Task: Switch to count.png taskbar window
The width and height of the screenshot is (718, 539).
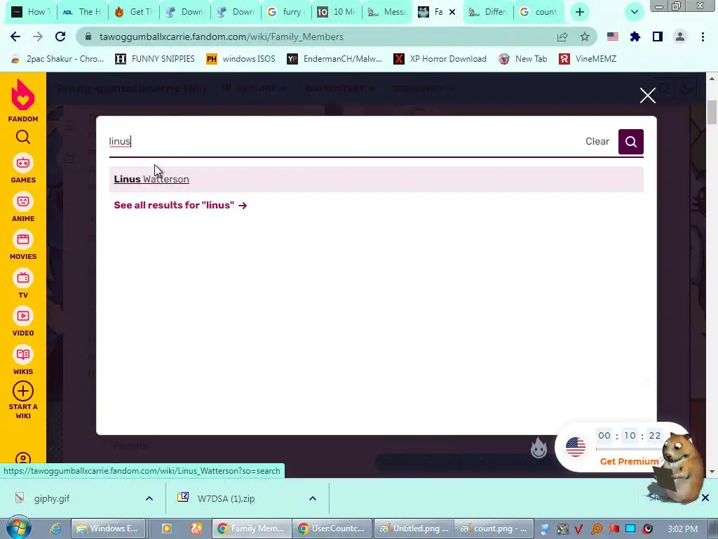Action: (x=494, y=528)
